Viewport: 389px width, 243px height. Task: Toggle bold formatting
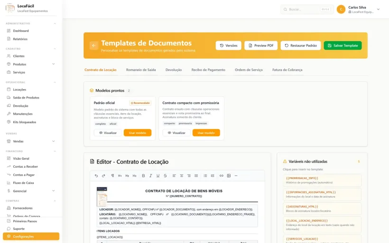tap(143, 176)
